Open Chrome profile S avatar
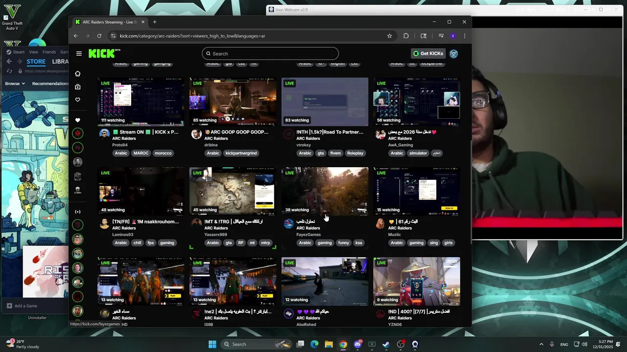Viewport: 627px width, 352px height. (453, 36)
